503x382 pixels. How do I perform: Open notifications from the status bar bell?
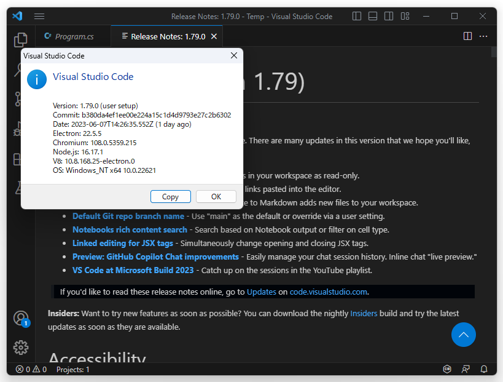pyautogui.click(x=483, y=369)
